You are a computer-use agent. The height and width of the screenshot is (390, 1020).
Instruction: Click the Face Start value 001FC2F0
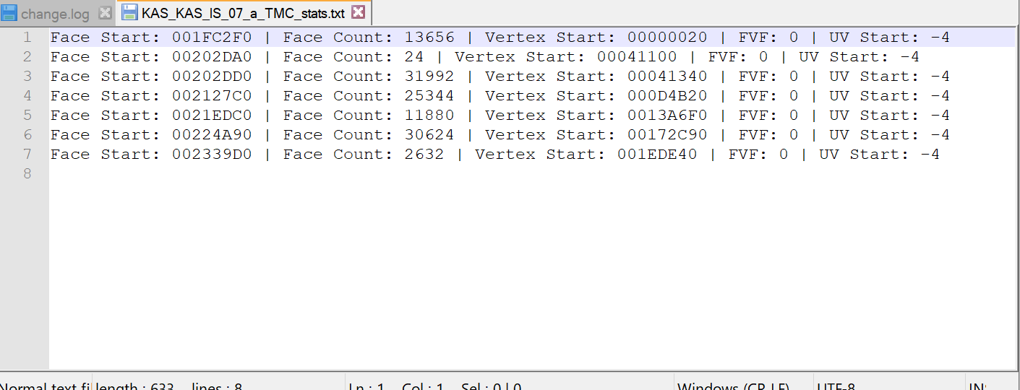212,37
